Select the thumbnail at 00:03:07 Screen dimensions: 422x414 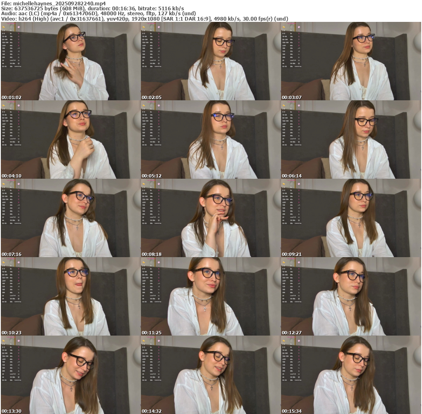coord(351,61)
